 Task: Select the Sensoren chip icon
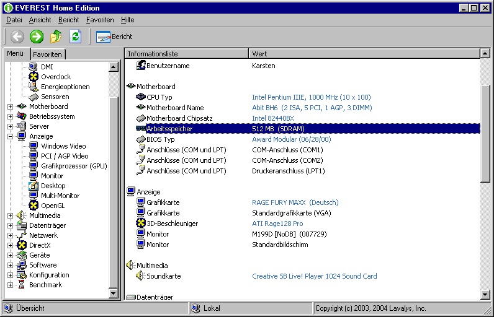click(34, 97)
